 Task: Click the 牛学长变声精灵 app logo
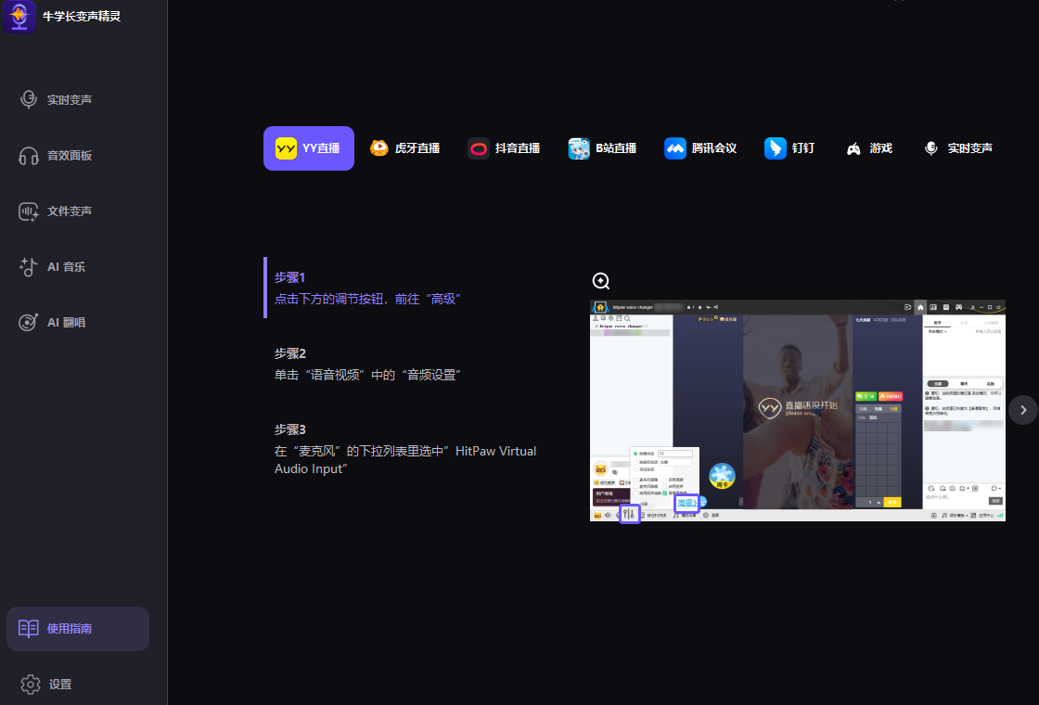tap(19, 17)
